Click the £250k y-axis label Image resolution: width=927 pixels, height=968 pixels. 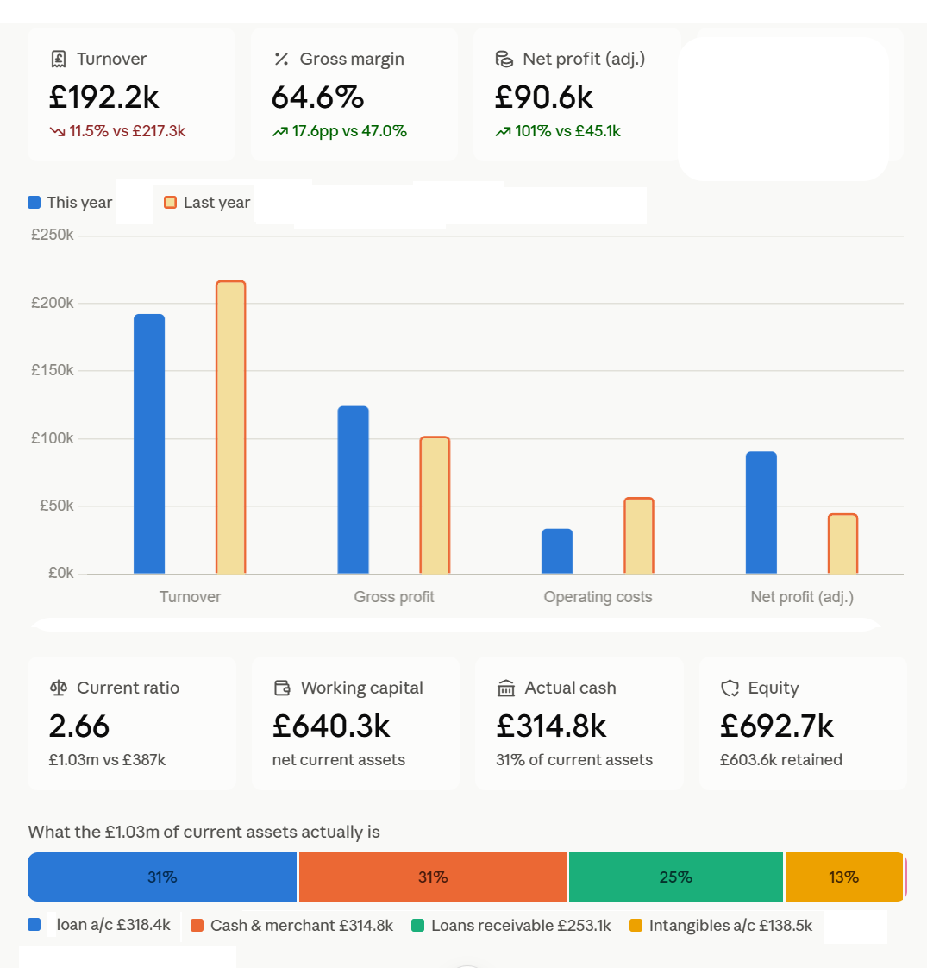click(x=53, y=235)
